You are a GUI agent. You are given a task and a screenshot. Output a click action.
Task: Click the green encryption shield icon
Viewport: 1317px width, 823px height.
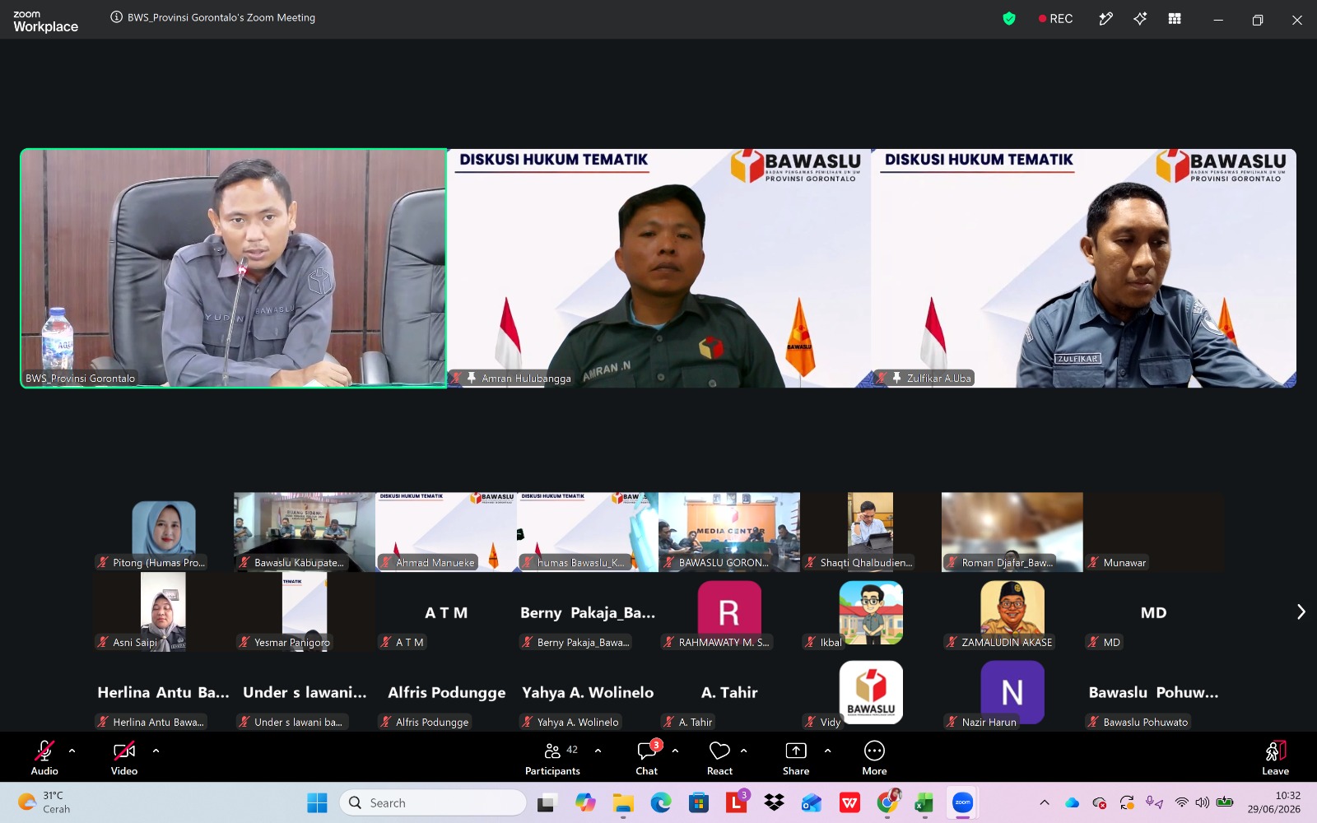(x=1009, y=18)
